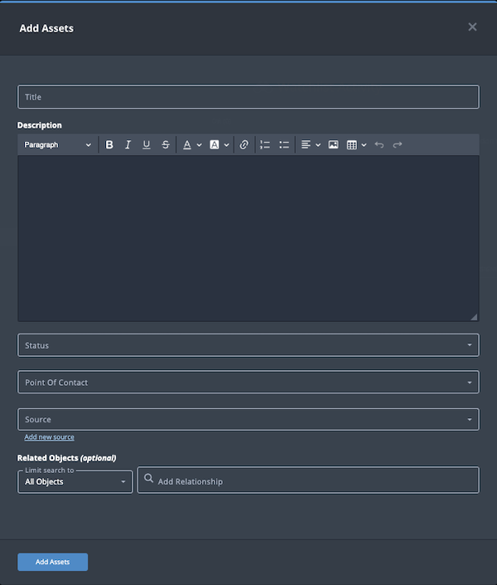Image resolution: width=497 pixels, height=585 pixels.
Task: Apply italic formatting
Action: point(128,144)
